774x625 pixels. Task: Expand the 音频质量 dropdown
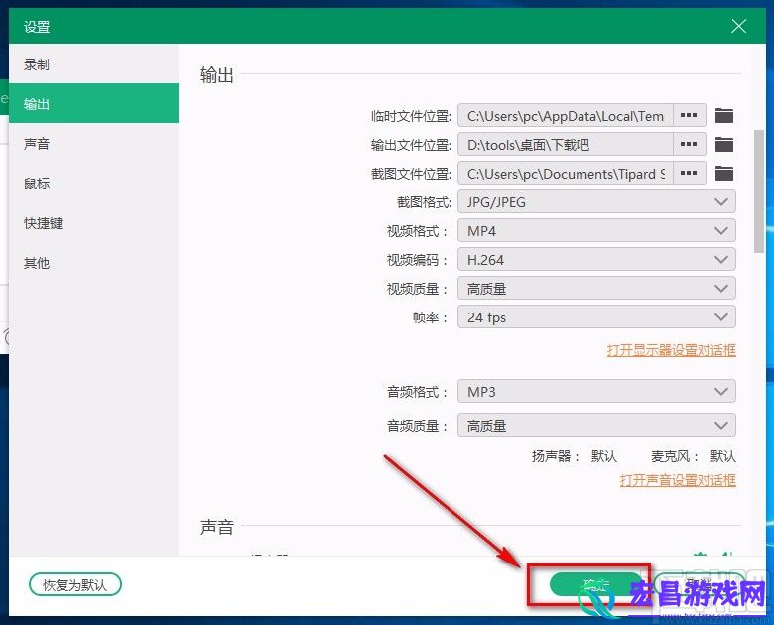click(596, 425)
